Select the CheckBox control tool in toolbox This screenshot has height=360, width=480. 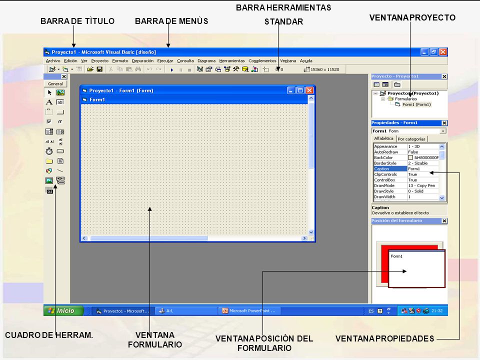click(x=49, y=122)
